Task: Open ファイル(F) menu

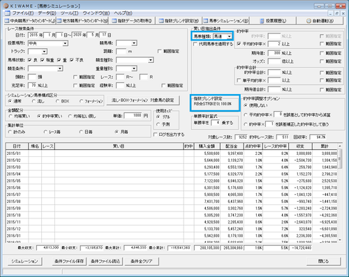Action: click(22, 13)
